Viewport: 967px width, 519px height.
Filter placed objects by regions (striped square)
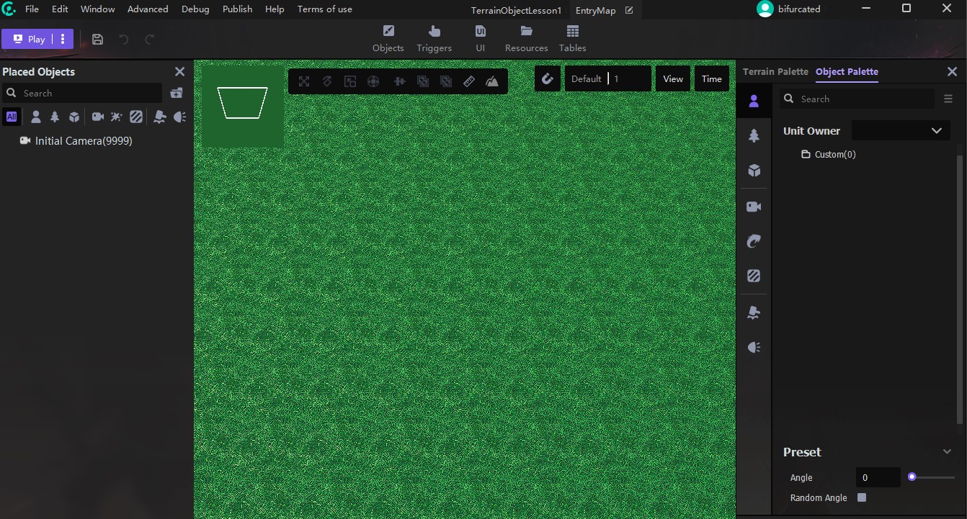tap(136, 117)
